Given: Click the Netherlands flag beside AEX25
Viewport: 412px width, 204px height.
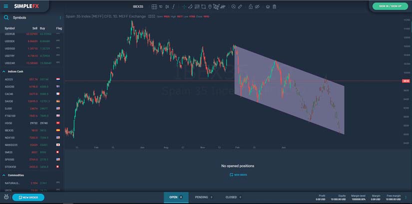Looking at the screenshot, I should click(x=58, y=79).
